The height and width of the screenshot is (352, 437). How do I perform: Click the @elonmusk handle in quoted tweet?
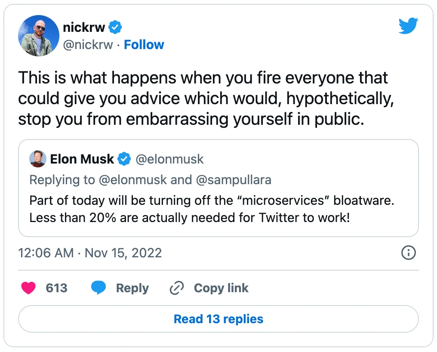click(x=169, y=159)
